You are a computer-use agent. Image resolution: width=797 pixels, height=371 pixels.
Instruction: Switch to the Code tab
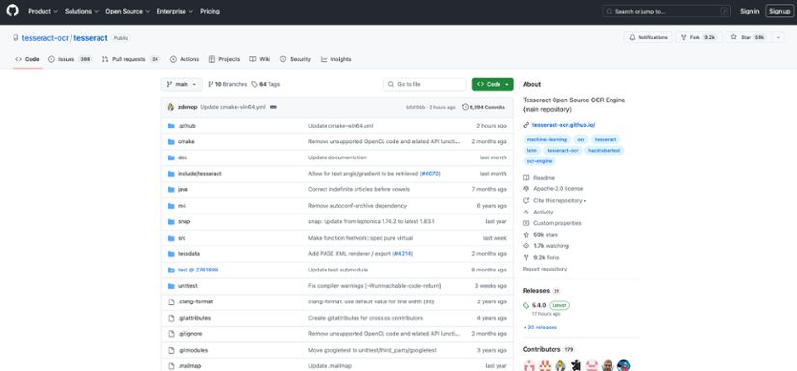(27, 59)
